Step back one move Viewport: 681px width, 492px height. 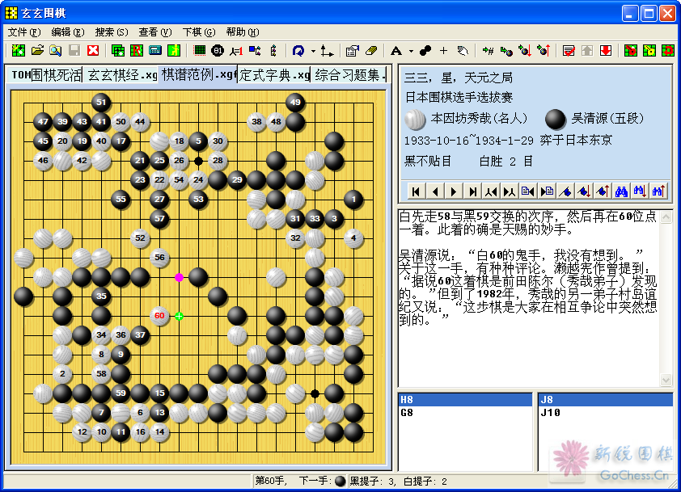pyautogui.click(x=435, y=191)
